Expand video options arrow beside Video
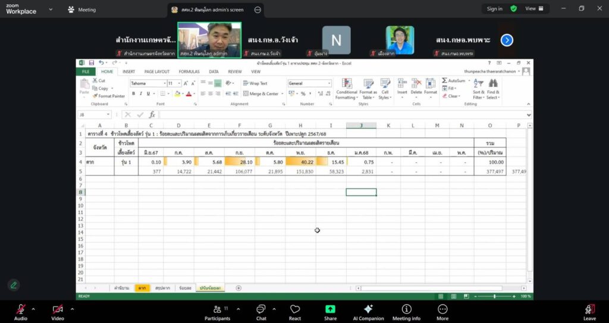Viewport: 609px width, 323px height. point(72,309)
